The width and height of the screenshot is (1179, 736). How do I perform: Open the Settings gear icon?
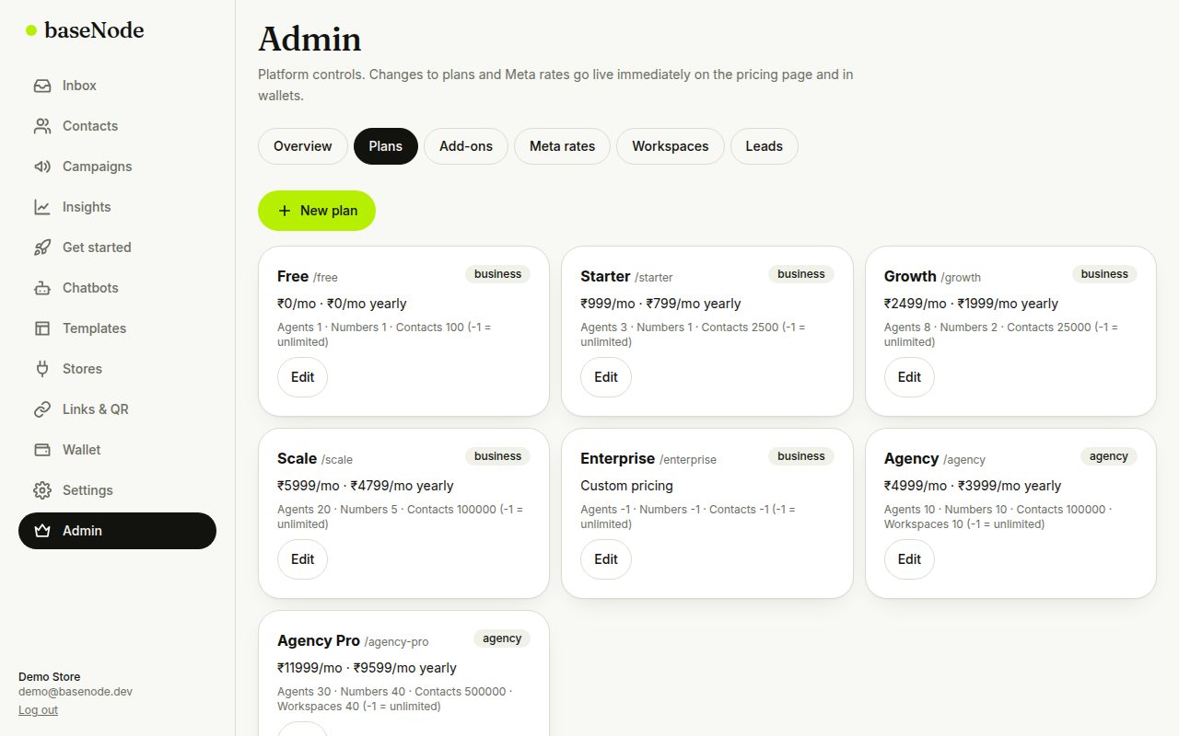tap(42, 490)
